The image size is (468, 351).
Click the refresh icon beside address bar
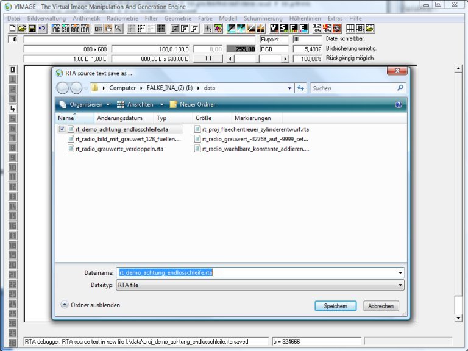[x=300, y=88]
